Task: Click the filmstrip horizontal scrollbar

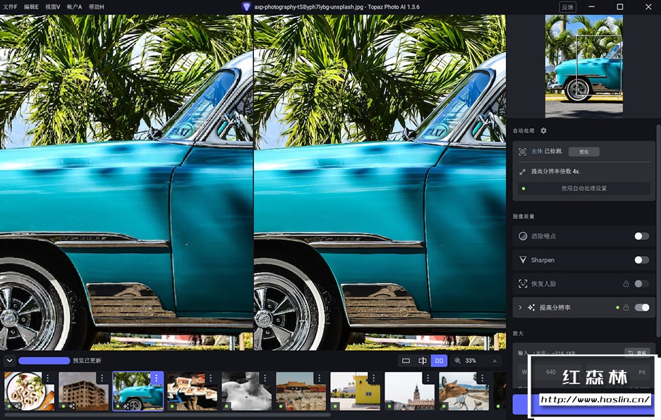Action: pyautogui.click(x=167, y=415)
